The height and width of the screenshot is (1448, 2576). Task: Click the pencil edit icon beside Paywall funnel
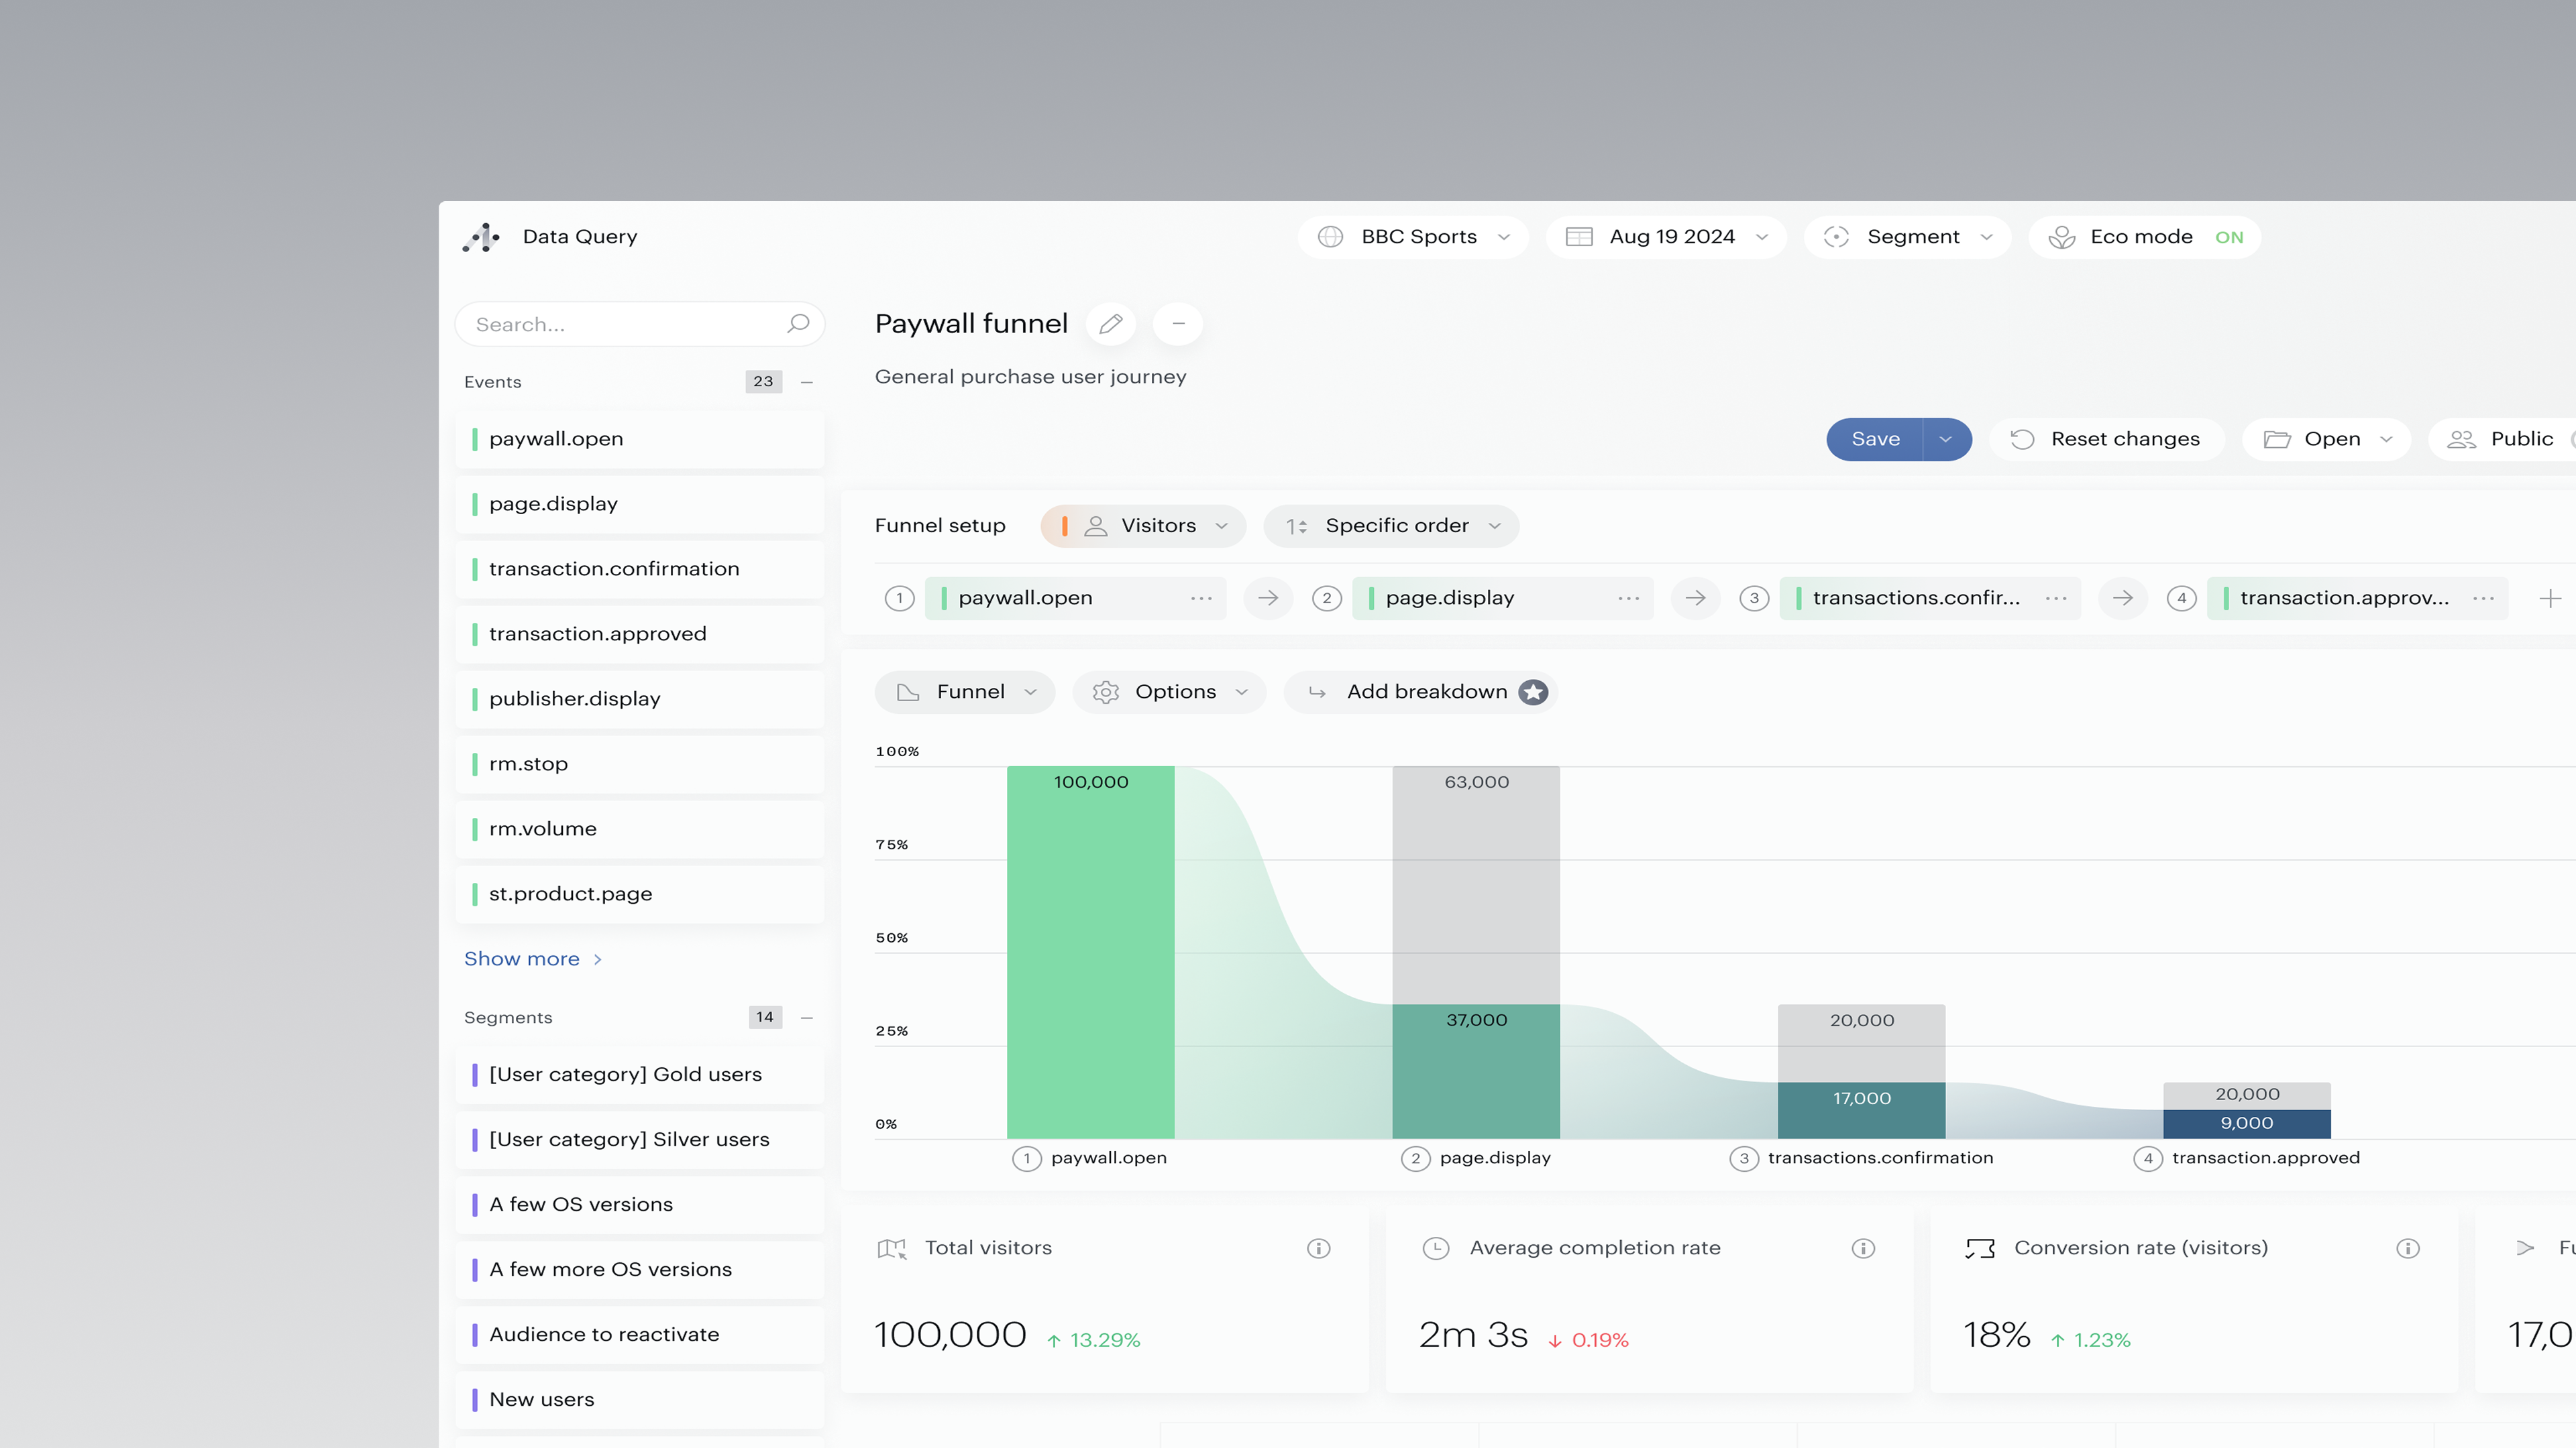click(x=1110, y=324)
